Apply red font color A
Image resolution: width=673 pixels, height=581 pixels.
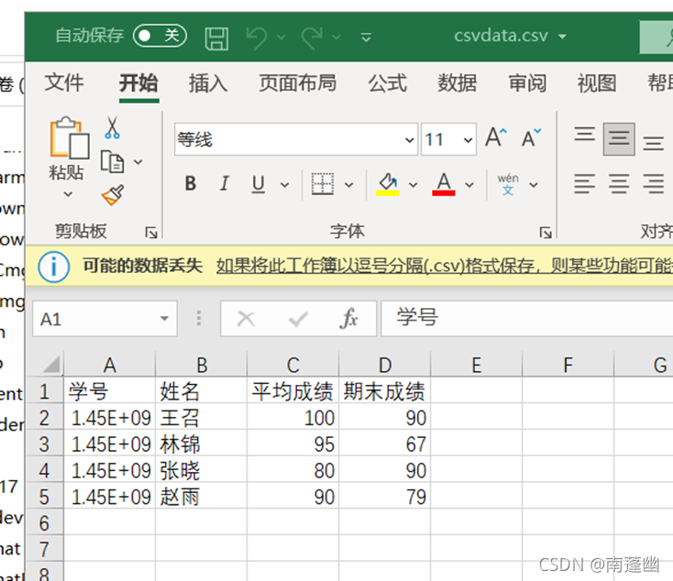(444, 184)
